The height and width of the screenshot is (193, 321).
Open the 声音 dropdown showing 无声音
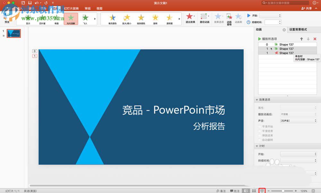point(298,120)
